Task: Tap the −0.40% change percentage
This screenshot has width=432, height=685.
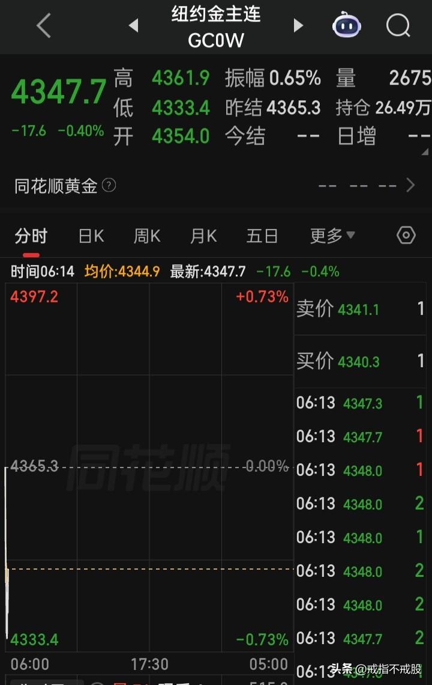Action: (81, 130)
